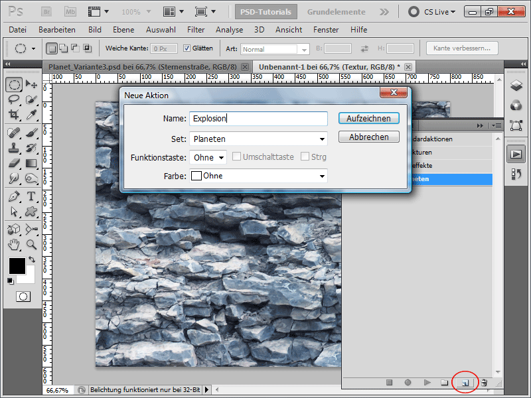Click the Aufzeichnen button
The width and height of the screenshot is (531, 398).
(x=369, y=119)
